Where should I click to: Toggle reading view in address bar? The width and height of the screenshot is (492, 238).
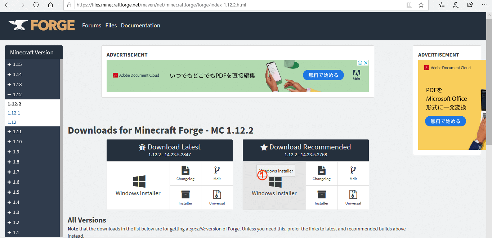pos(409,5)
